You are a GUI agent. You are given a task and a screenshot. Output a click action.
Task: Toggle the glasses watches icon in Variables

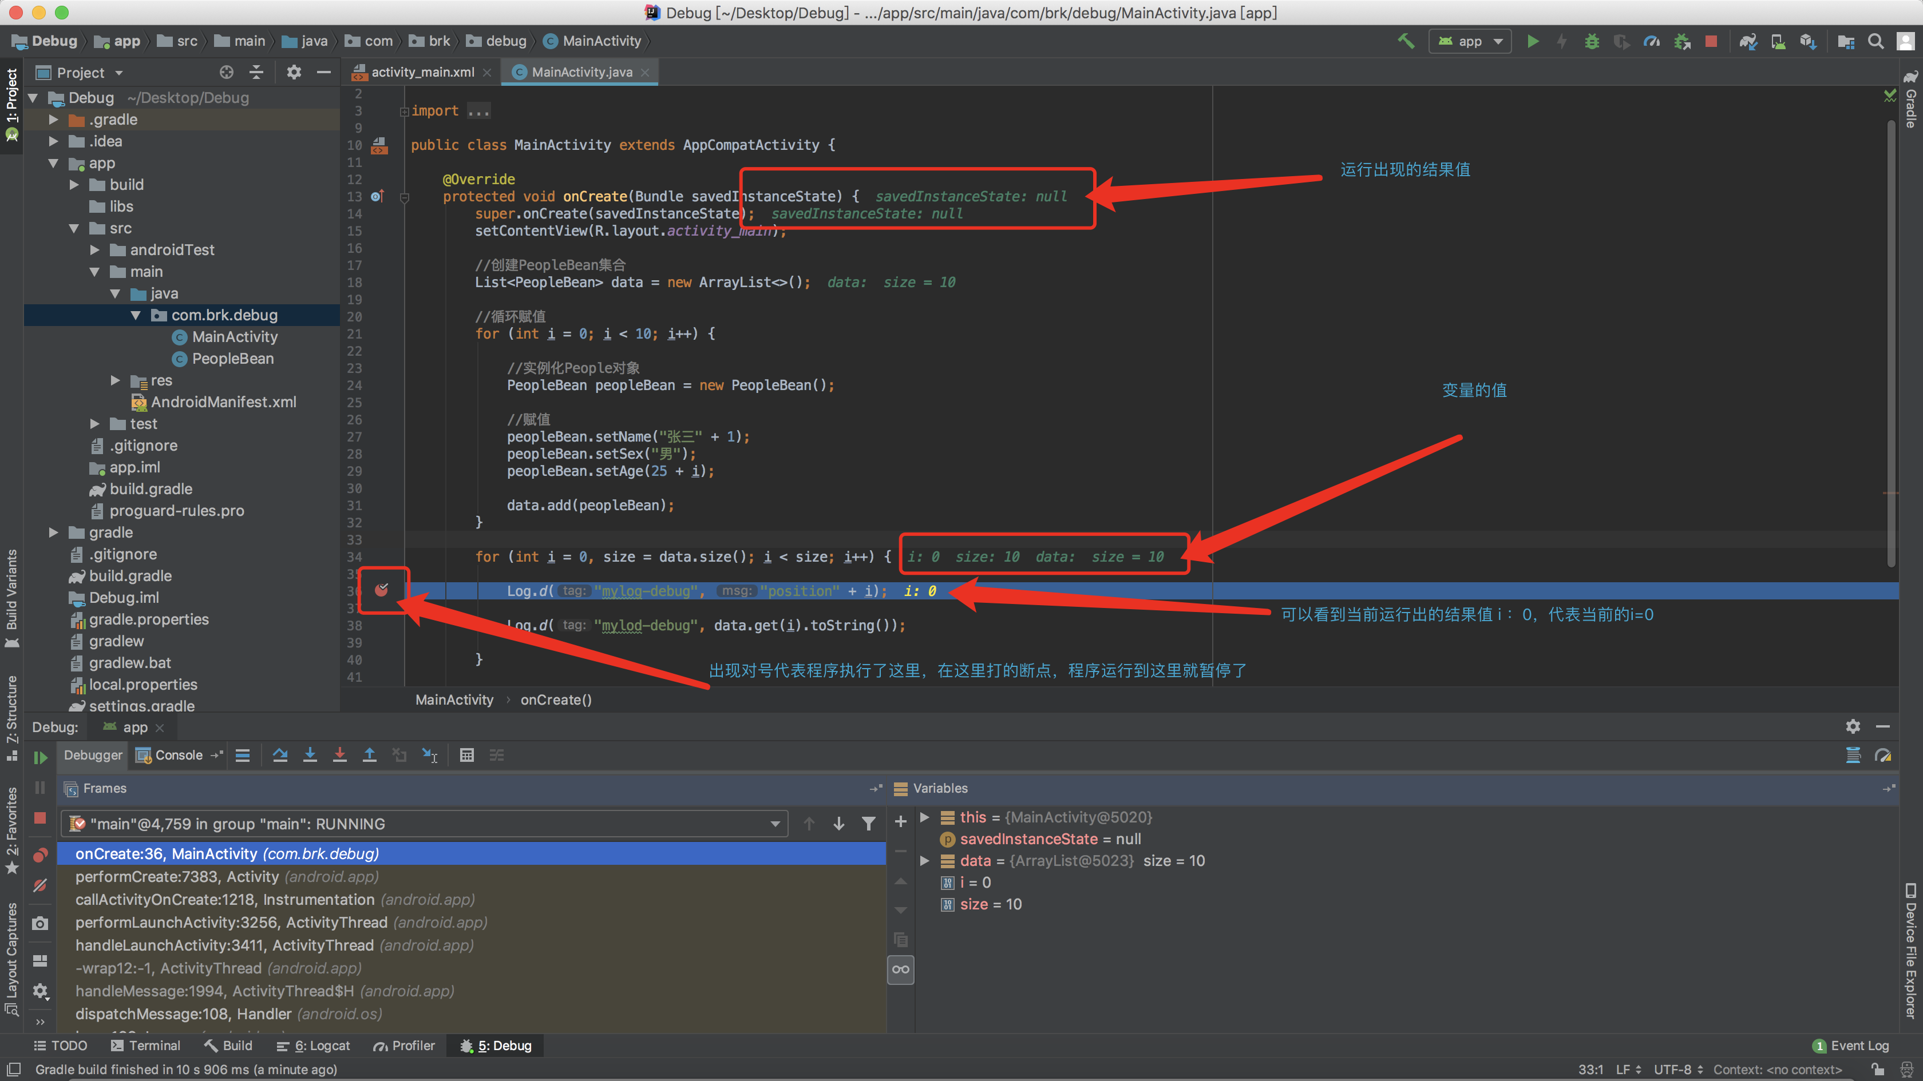point(900,969)
